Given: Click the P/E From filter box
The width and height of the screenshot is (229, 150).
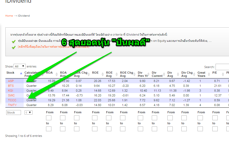Looking at the screenshot, I should (x=215, y=118).
